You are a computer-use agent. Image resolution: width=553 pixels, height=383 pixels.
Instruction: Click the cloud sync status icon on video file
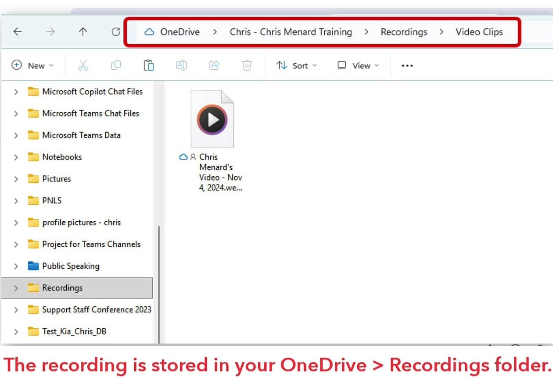(x=184, y=157)
